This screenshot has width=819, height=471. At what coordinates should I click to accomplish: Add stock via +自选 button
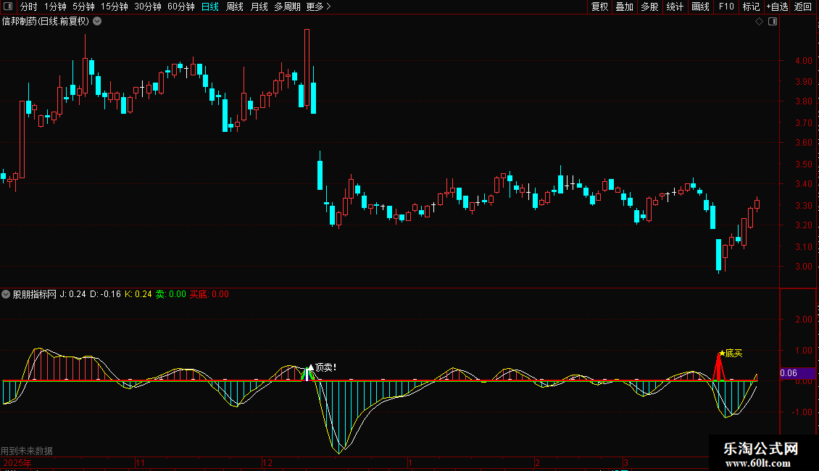pos(777,7)
